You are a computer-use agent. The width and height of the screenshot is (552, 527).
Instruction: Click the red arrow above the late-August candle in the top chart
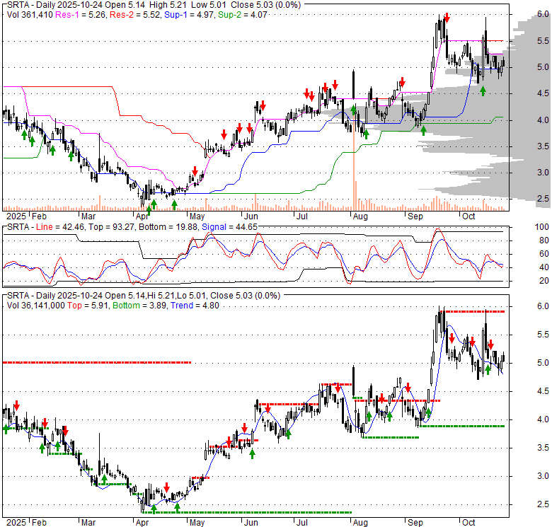click(x=402, y=83)
